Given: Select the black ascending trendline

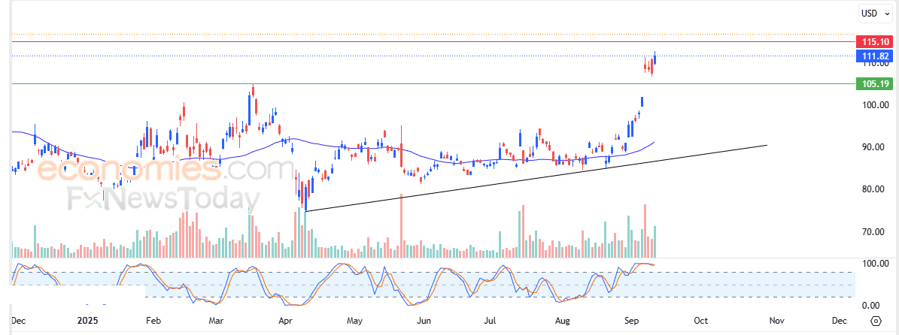Looking at the screenshot, I should pos(536,178).
